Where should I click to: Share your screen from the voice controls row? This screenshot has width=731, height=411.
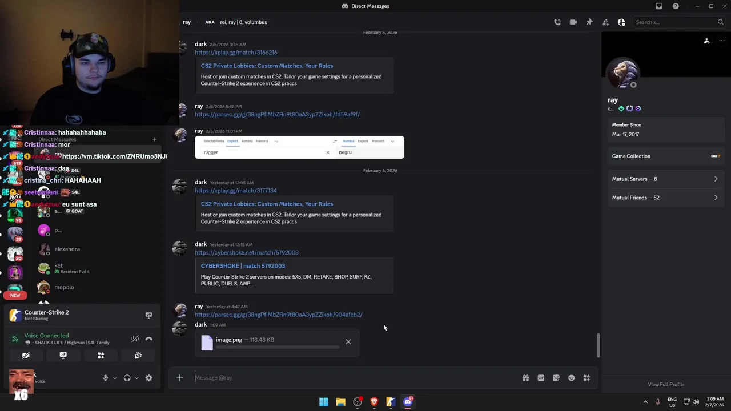coord(63,356)
